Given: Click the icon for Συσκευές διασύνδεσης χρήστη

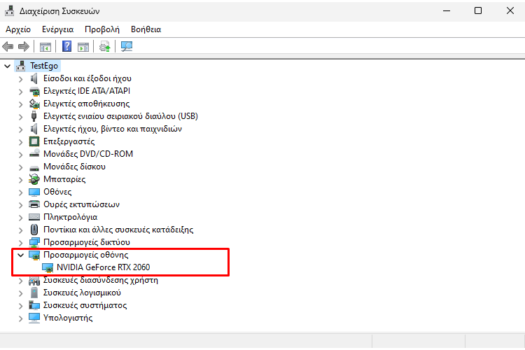Looking at the screenshot, I should click(x=34, y=280).
